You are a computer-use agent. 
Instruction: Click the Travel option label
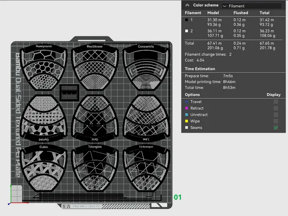click(196, 102)
